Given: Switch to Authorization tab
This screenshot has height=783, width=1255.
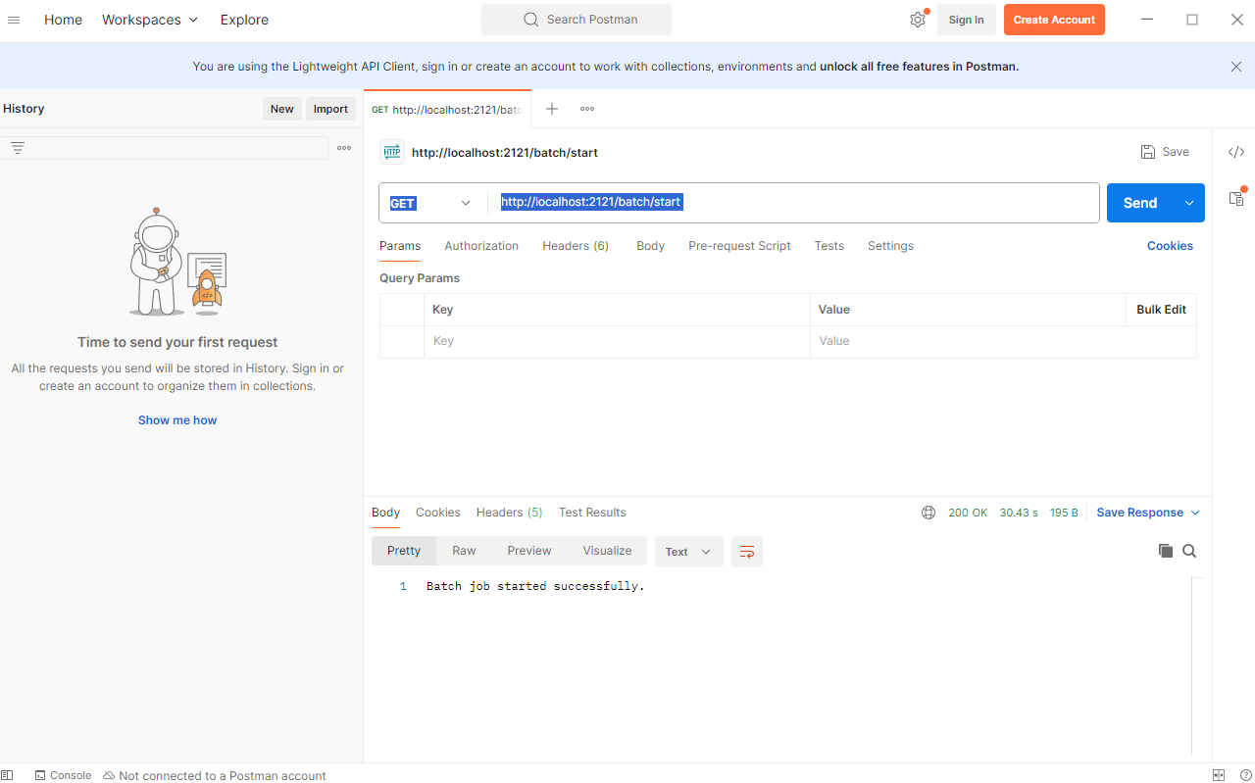Looking at the screenshot, I should [x=481, y=246].
